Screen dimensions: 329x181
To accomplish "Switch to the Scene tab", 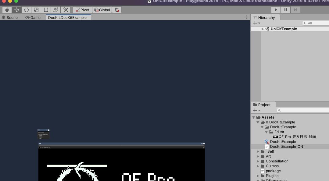I will (10, 18).
